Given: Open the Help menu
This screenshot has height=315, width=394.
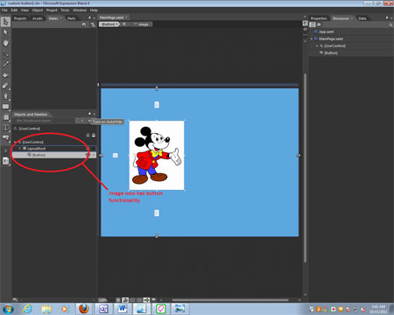Looking at the screenshot, I should (94, 10).
